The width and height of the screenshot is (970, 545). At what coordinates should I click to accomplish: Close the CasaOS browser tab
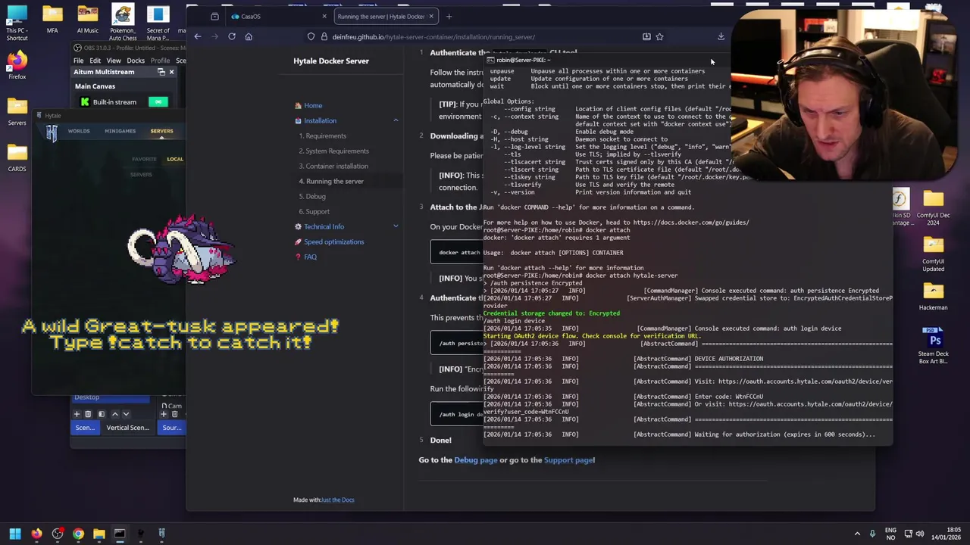click(324, 16)
